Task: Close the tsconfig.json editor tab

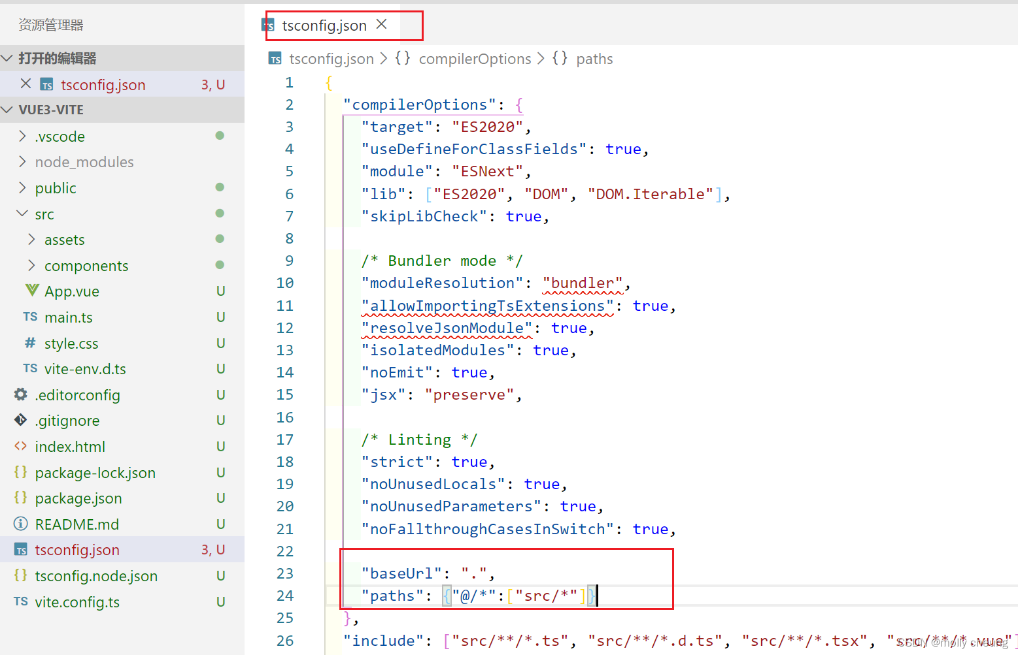Action: point(382,24)
